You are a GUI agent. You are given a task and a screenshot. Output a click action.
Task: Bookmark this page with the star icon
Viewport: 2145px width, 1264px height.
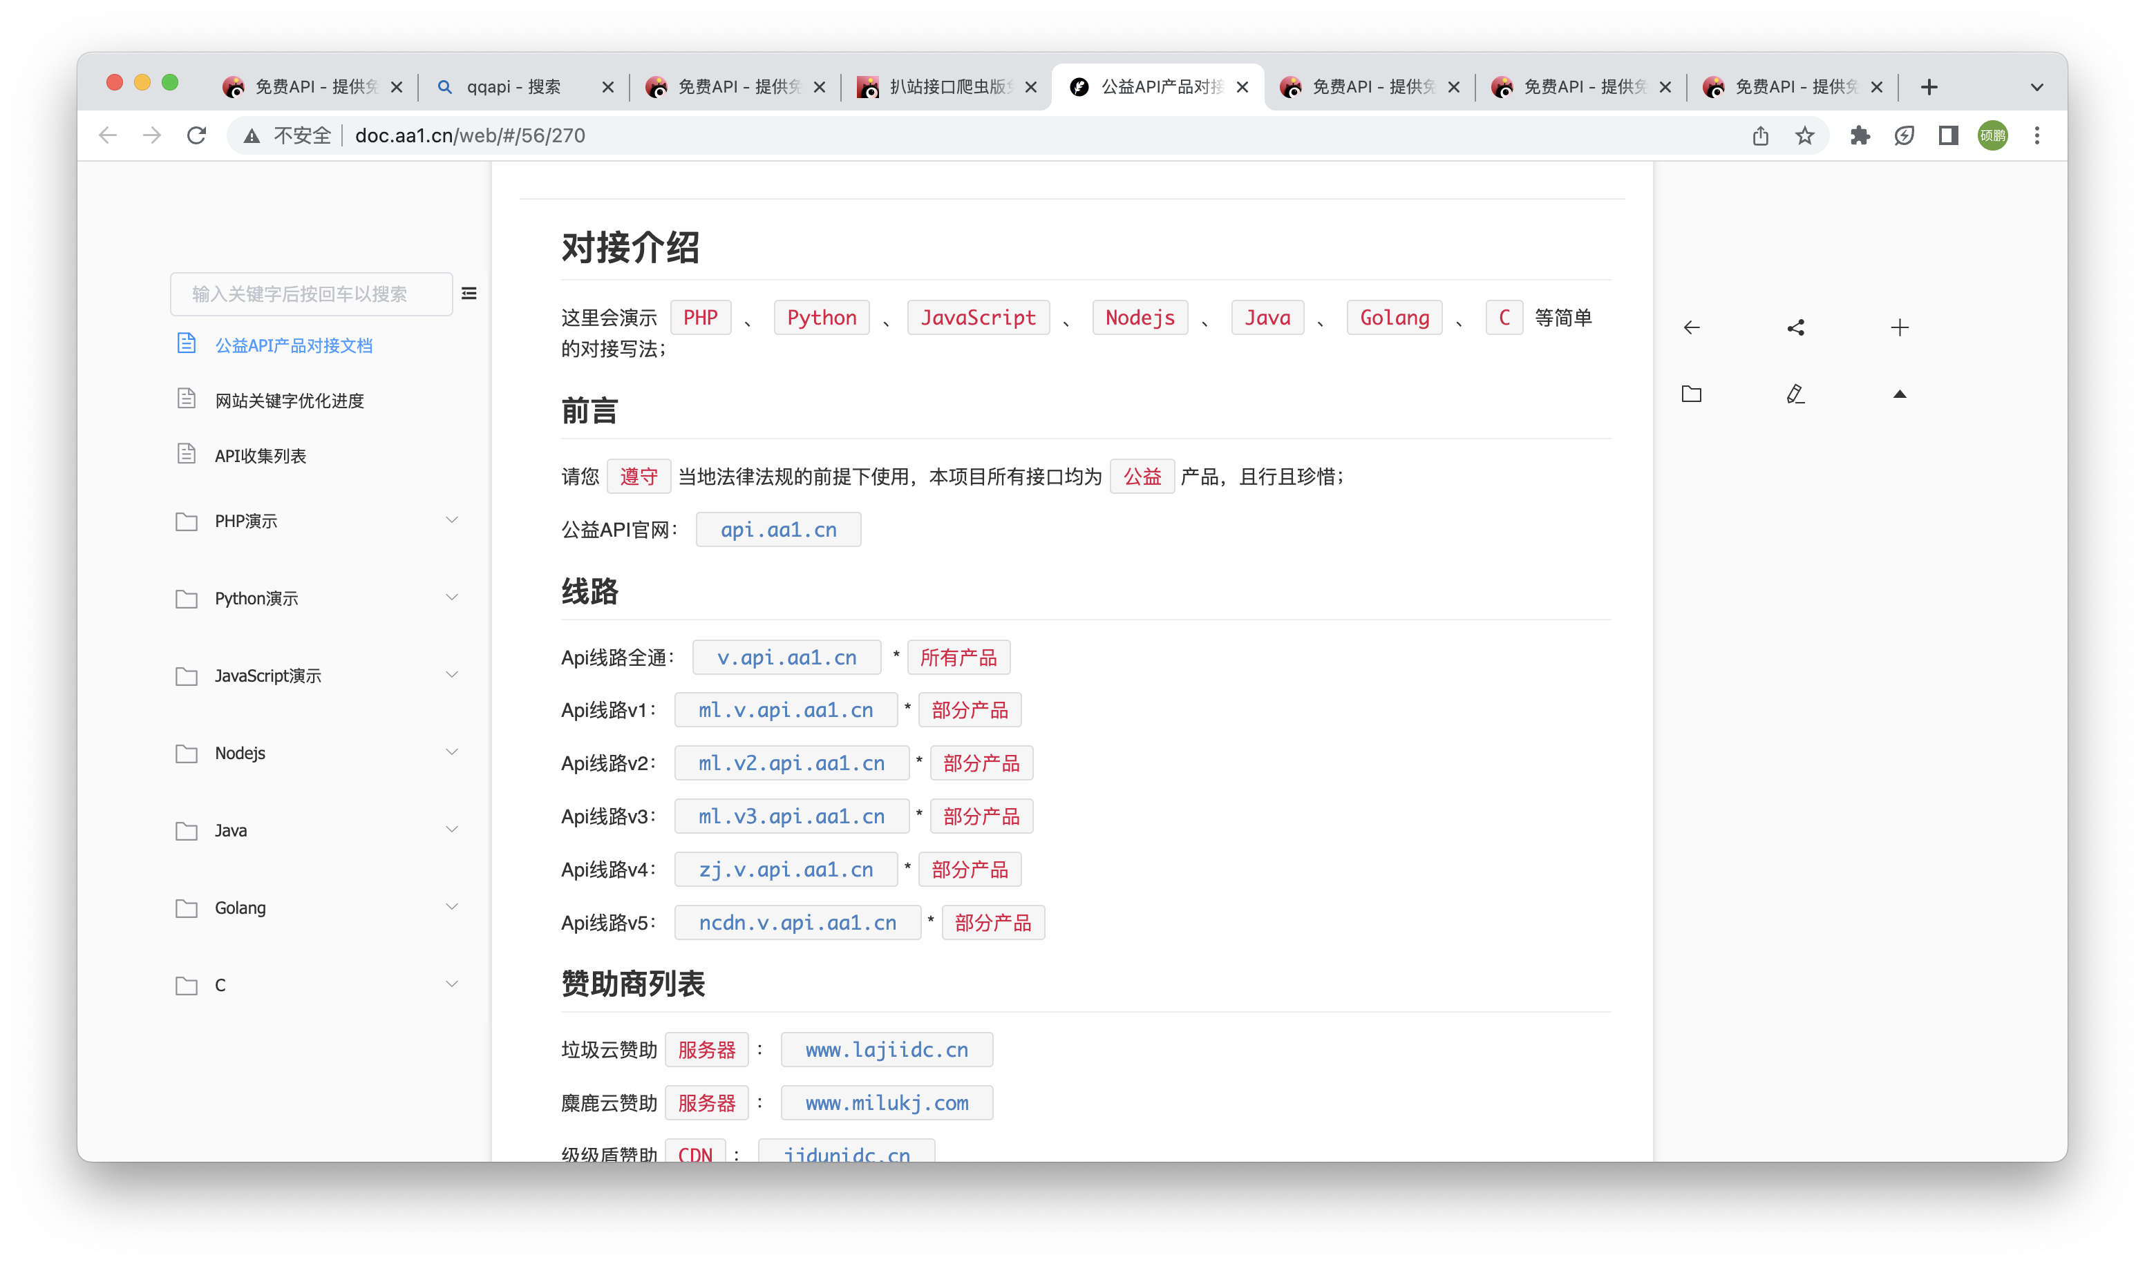point(1805,135)
